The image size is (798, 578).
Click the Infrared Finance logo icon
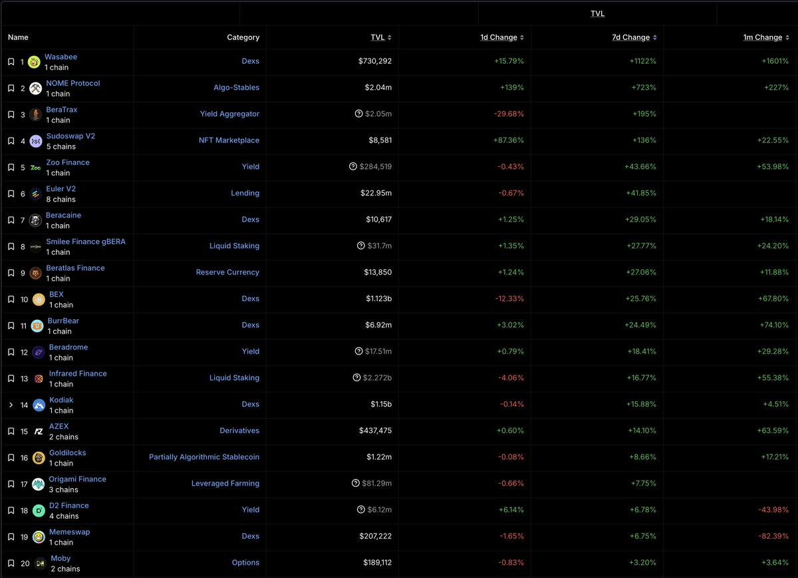tap(39, 378)
